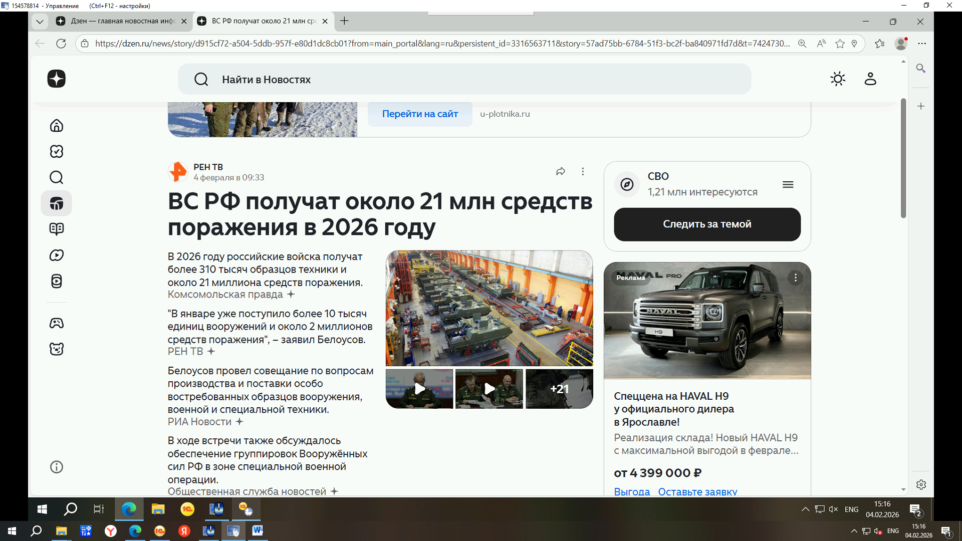962x541 pixels.
Task: Open the home icon in left sidebar
Action: pos(56,125)
